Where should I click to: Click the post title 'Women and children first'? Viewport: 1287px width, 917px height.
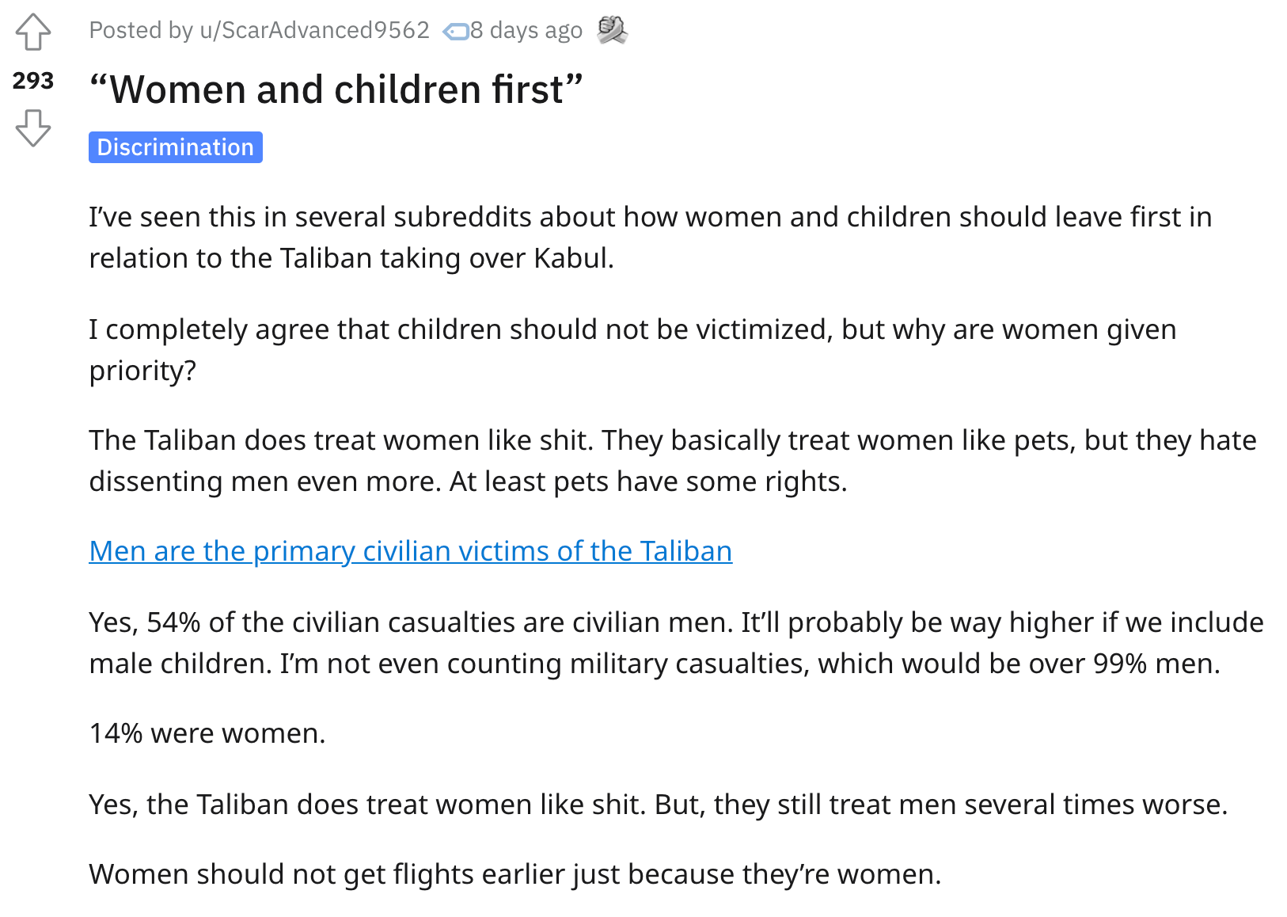point(336,89)
